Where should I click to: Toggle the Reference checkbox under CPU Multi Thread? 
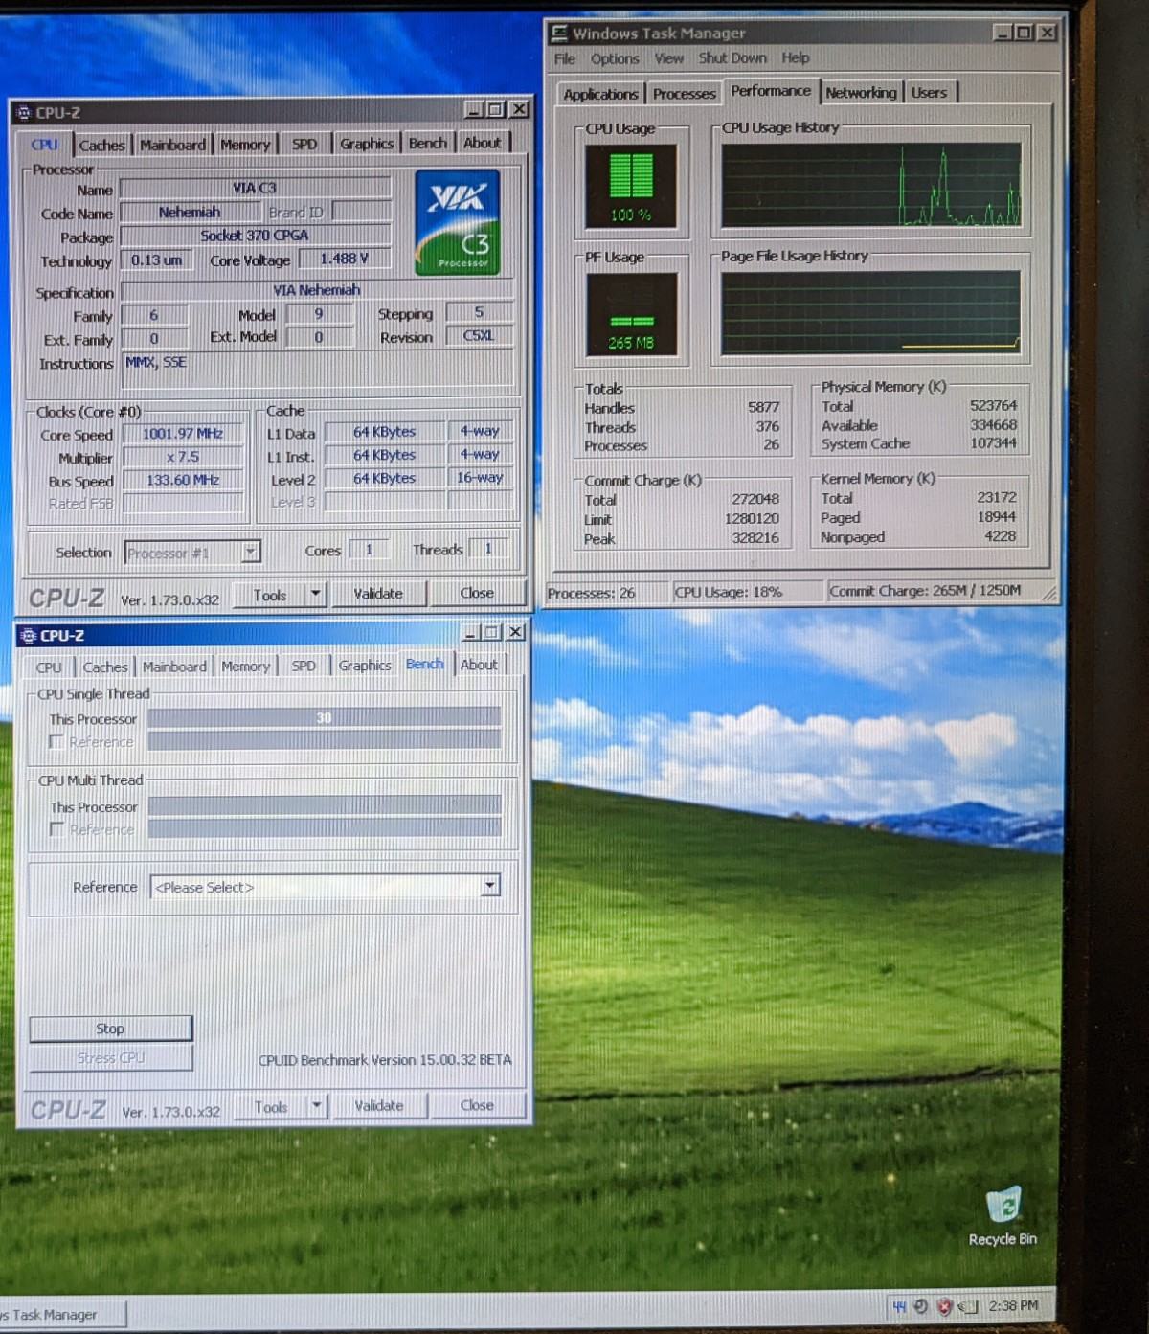click(x=56, y=829)
